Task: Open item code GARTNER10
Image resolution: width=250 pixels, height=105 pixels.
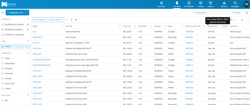Action: tap(37, 37)
